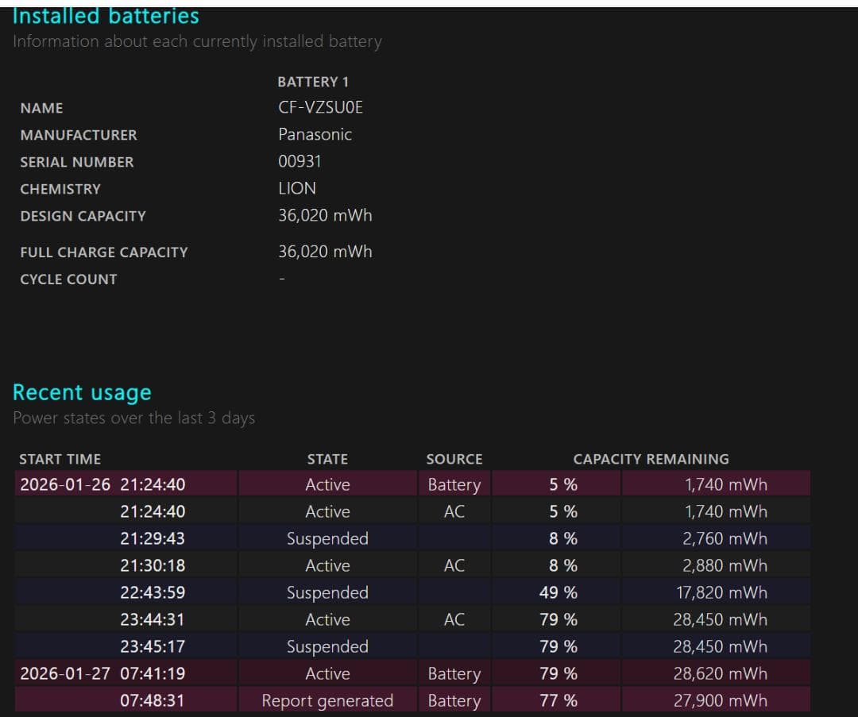Viewport: 858px width, 717px height.
Task: Click the Installed batteries heading
Action: (x=106, y=16)
